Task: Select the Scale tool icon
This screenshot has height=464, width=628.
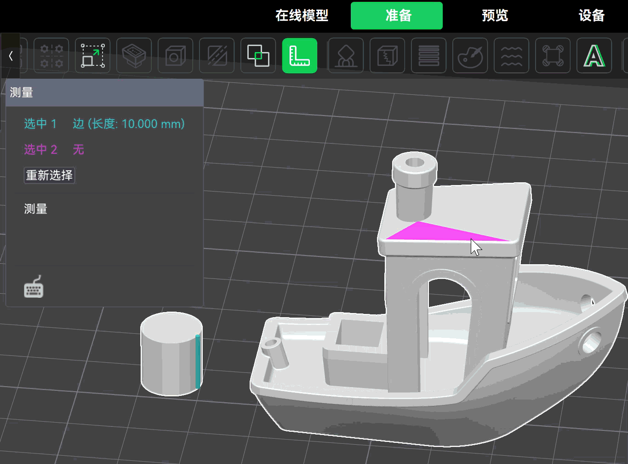Action: pyautogui.click(x=93, y=56)
